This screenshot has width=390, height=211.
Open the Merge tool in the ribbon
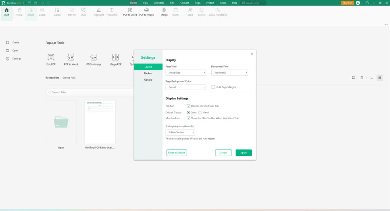pos(164,12)
